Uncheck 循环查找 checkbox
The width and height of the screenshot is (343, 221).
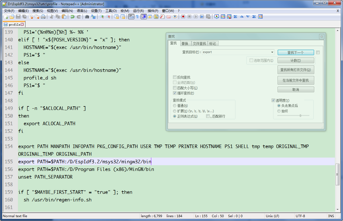[175, 93]
